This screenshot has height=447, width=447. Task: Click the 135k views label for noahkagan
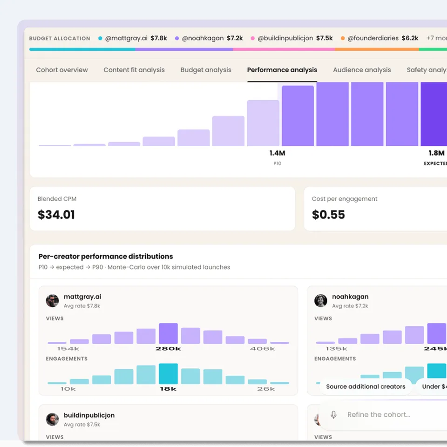click(x=336, y=349)
